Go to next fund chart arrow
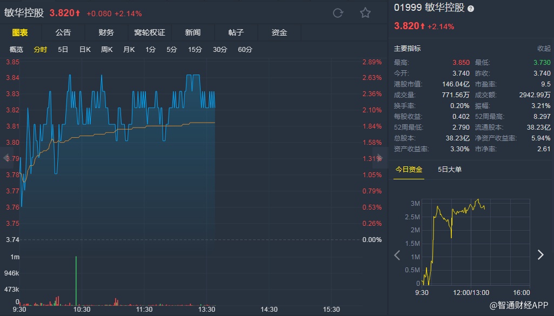 pos(540,255)
